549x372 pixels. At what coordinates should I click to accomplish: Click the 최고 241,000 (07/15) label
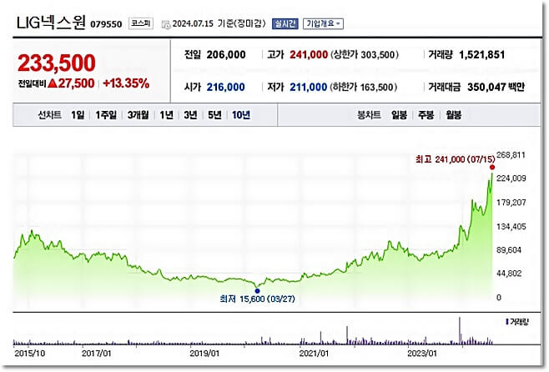click(456, 159)
